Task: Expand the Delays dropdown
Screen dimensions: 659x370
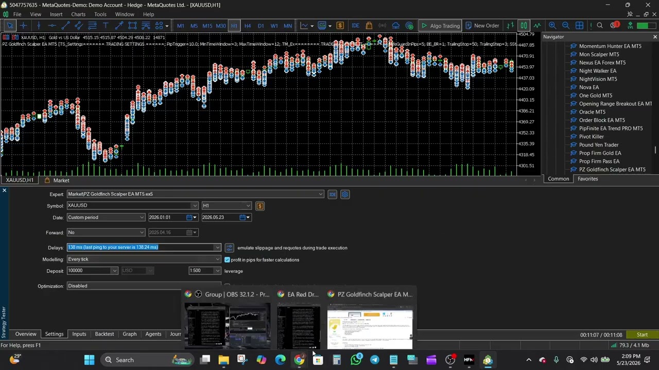Action: pos(217,248)
